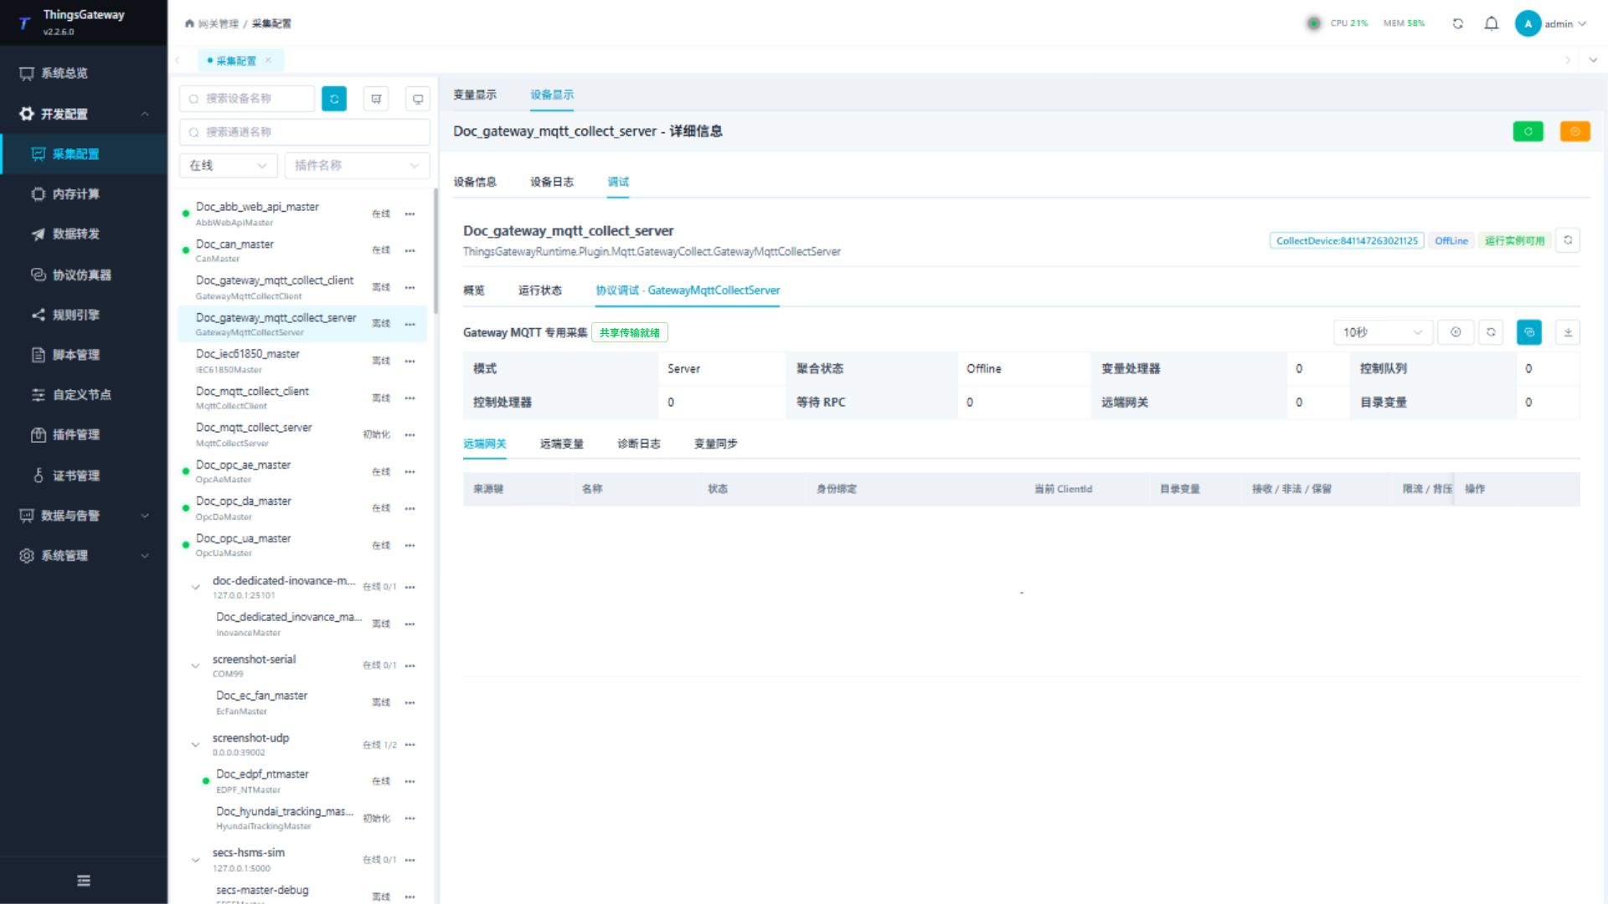Open more menu for Doc_mqtt_collect_client
The height and width of the screenshot is (904, 1608).
(410, 398)
